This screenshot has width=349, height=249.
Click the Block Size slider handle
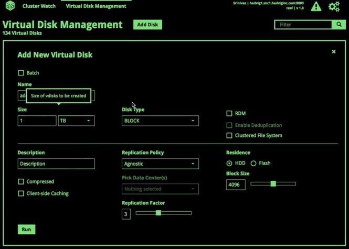(273, 183)
